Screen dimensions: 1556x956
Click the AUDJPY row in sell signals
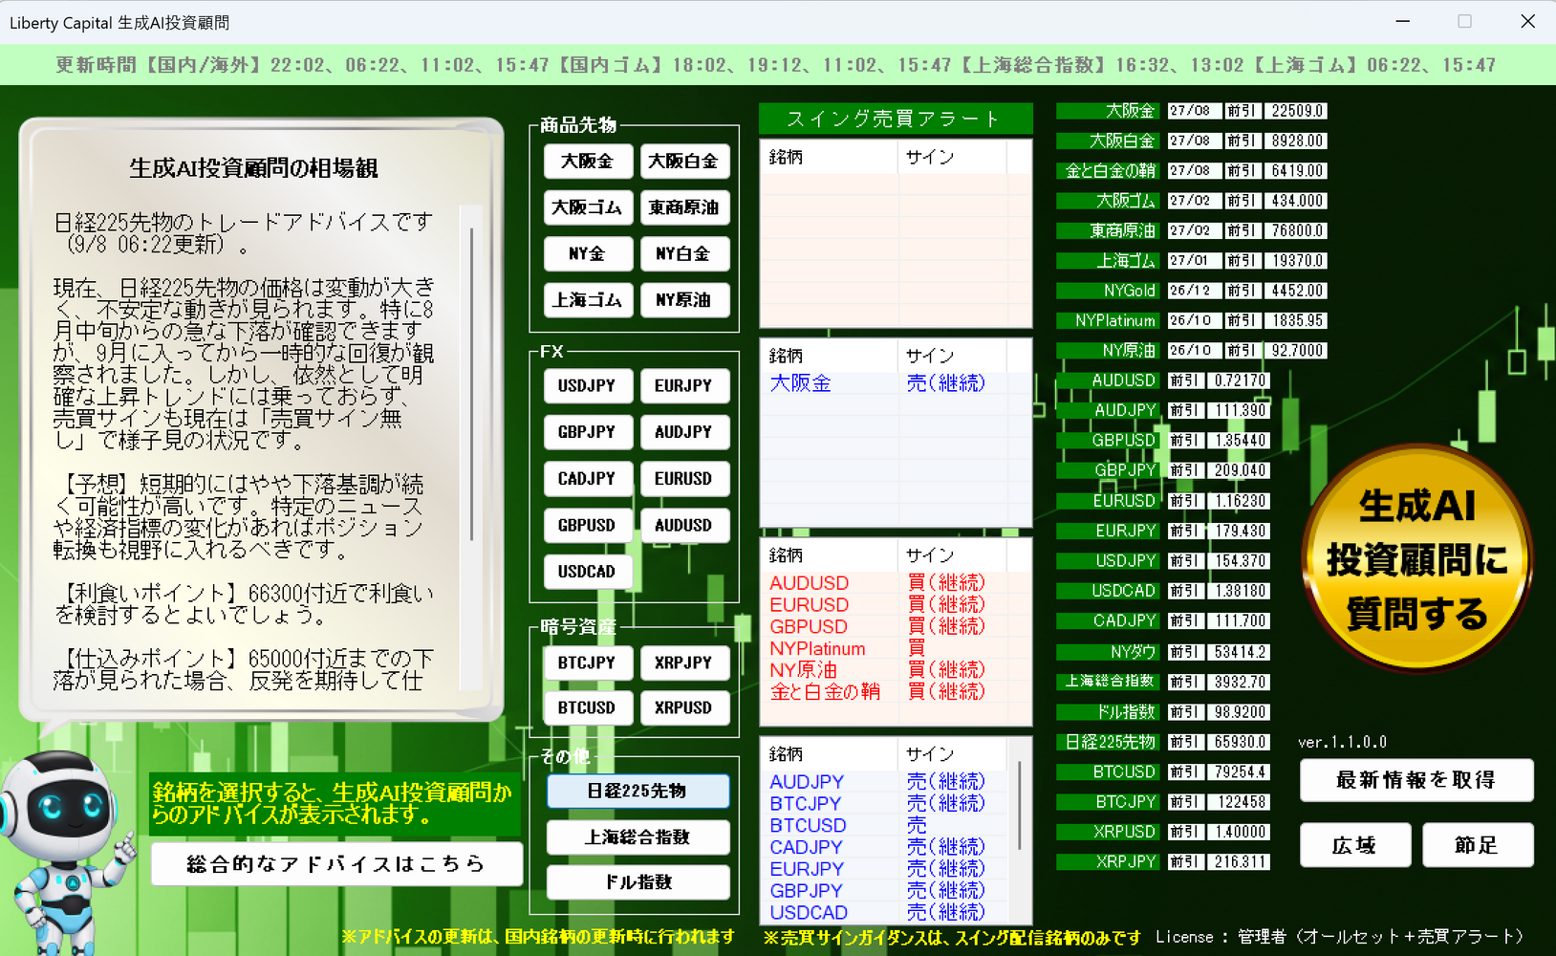coord(886,782)
